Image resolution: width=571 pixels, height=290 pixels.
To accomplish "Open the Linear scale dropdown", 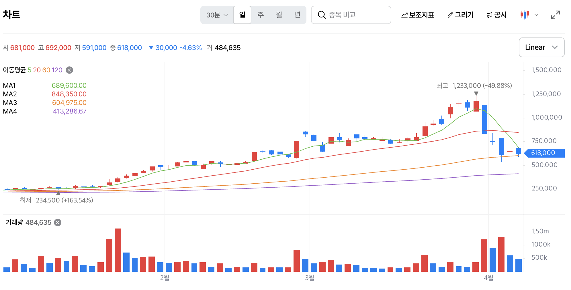I will [541, 47].
